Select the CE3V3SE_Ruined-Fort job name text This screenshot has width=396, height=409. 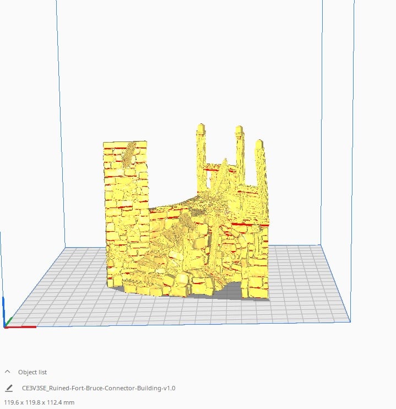99,388
